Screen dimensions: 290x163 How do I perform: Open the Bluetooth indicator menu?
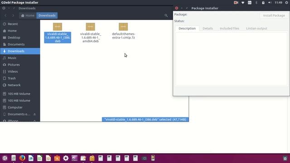(256, 3)
